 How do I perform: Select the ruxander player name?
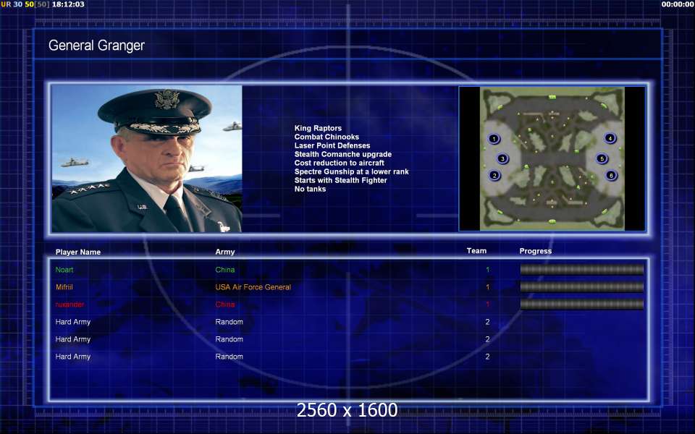click(69, 305)
